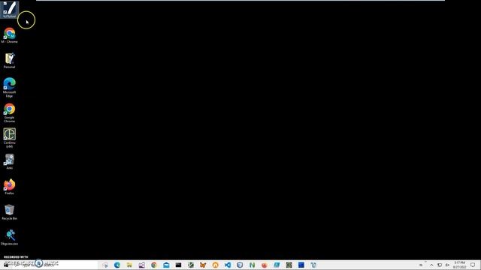Select the Personal folder desktop icon
This screenshot has width=481, height=270.
9,60
